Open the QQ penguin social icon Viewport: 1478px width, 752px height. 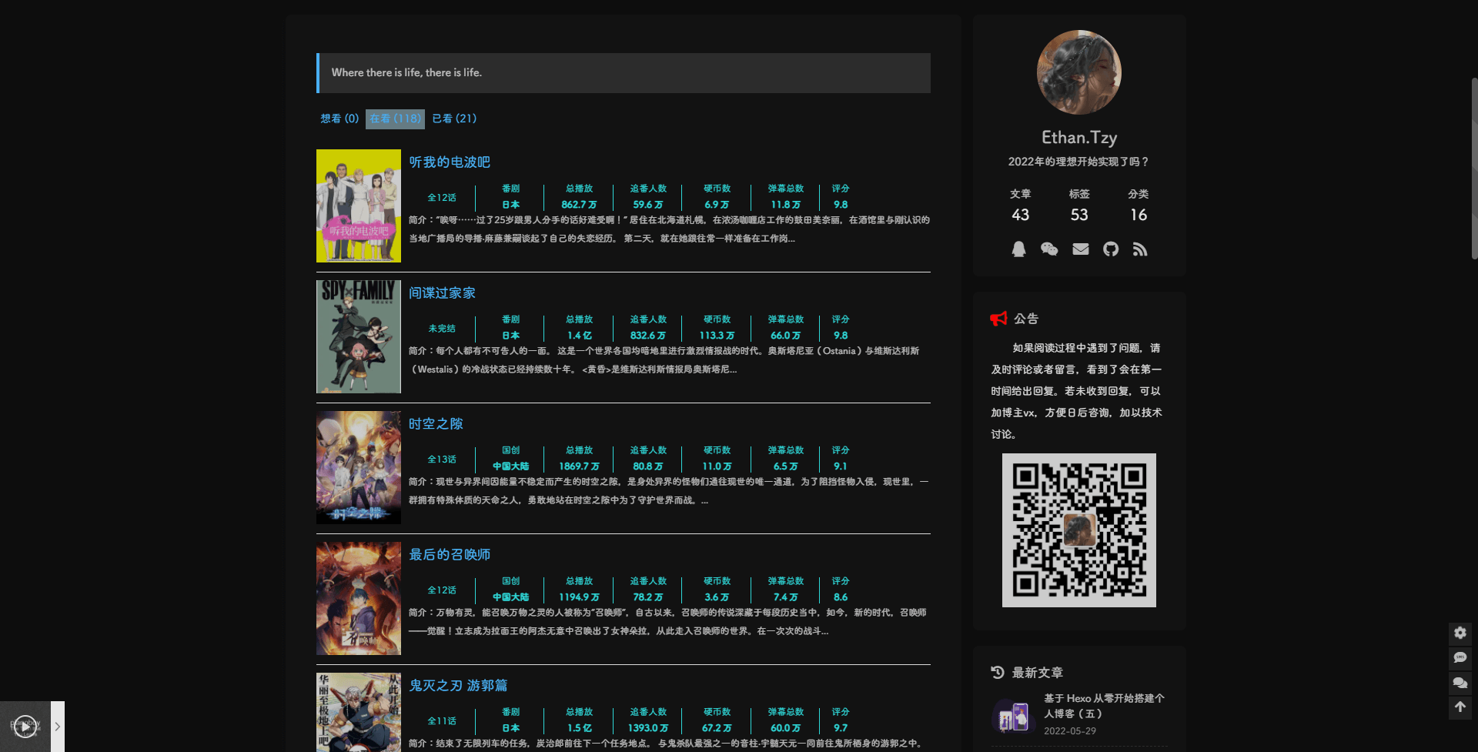pyautogui.click(x=1018, y=249)
